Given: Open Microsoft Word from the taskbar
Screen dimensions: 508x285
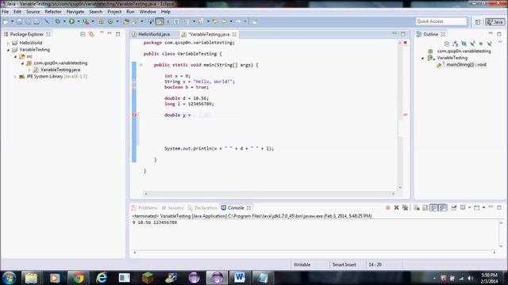Looking at the screenshot, I should [240, 278].
